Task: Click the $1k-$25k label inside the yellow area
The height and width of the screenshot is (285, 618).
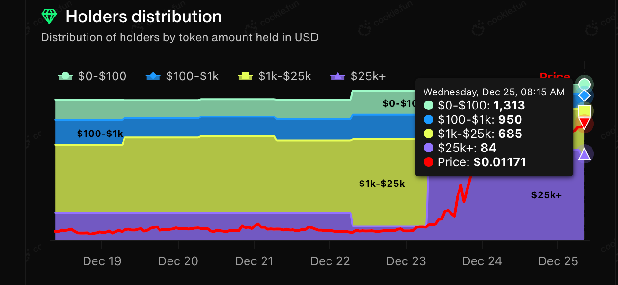Action: pyautogui.click(x=382, y=184)
